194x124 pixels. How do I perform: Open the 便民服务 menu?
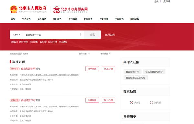point(73,19)
